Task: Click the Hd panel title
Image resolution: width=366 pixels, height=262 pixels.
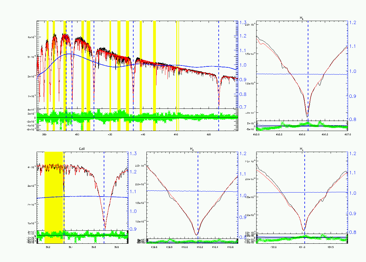Action: click(x=192, y=149)
